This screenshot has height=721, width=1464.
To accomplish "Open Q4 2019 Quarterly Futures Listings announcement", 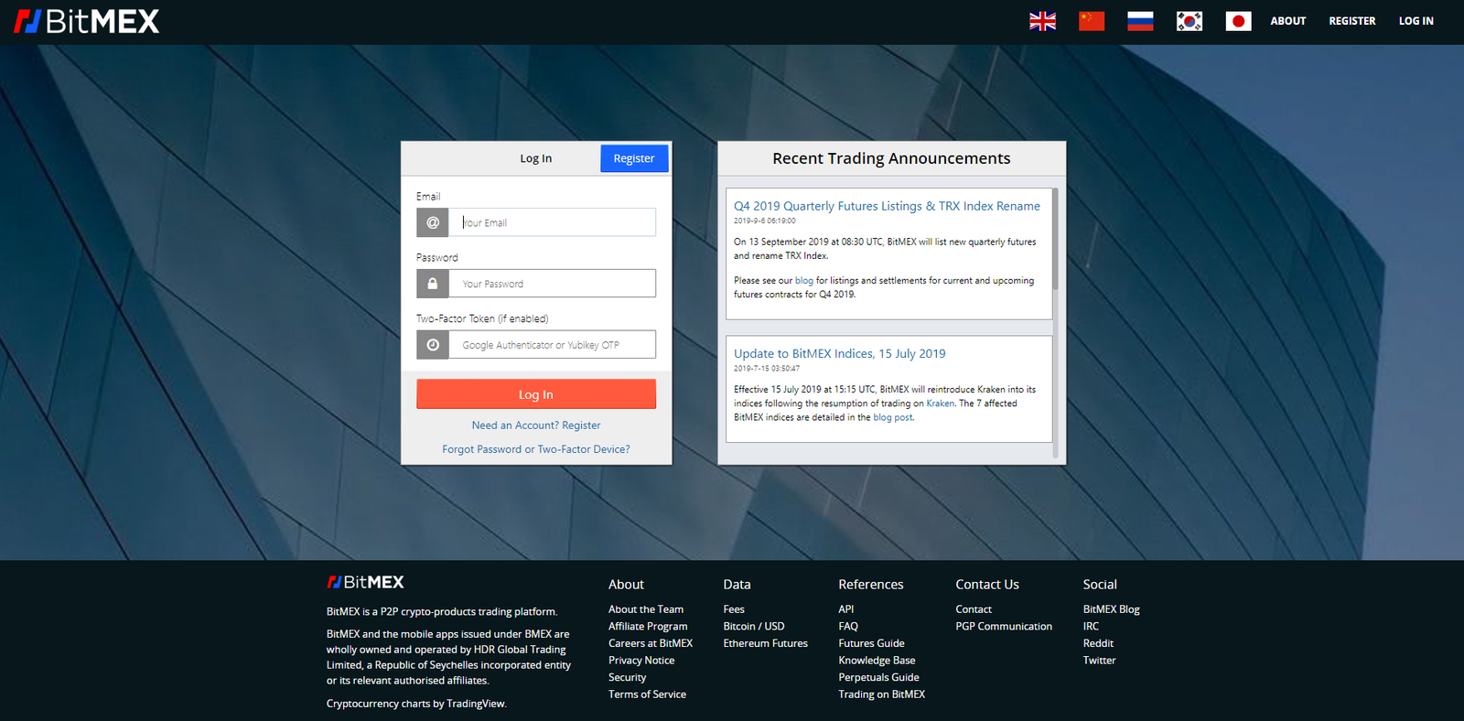I will (x=887, y=206).
